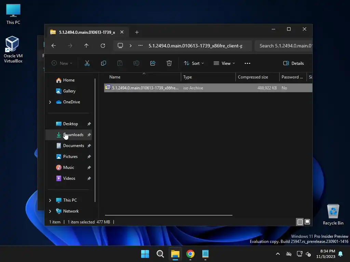Open Downloads in navigation pane
The height and width of the screenshot is (262, 350).
pyautogui.click(x=68, y=135)
